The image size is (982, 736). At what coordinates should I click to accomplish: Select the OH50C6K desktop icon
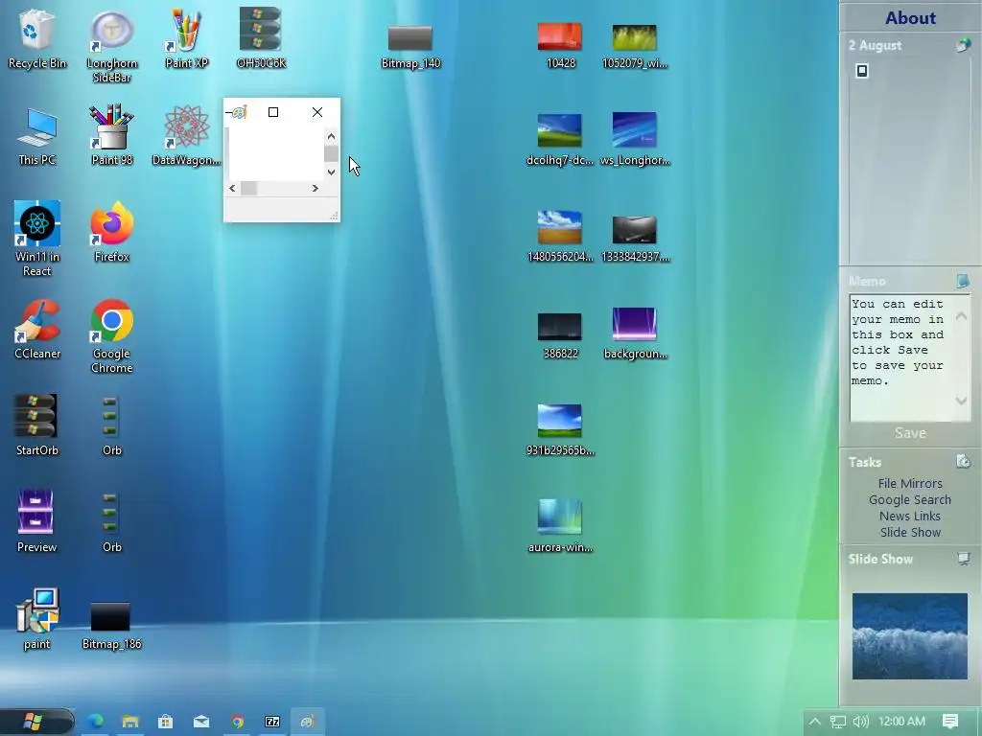click(x=261, y=38)
